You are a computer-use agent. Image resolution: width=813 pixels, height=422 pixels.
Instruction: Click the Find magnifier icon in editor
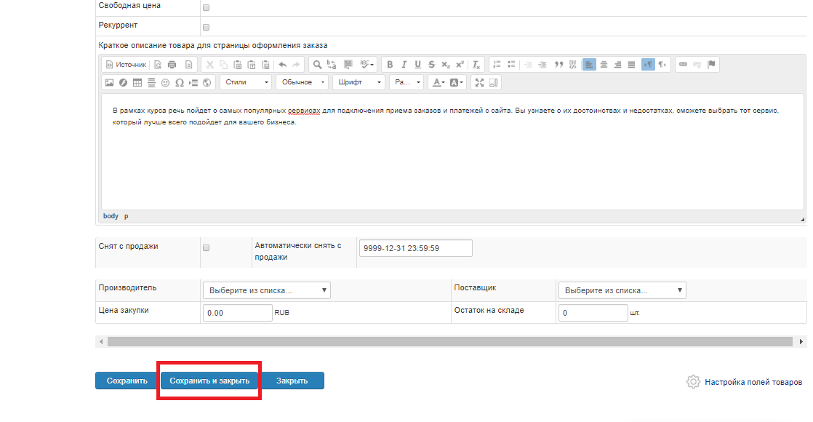tap(317, 64)
